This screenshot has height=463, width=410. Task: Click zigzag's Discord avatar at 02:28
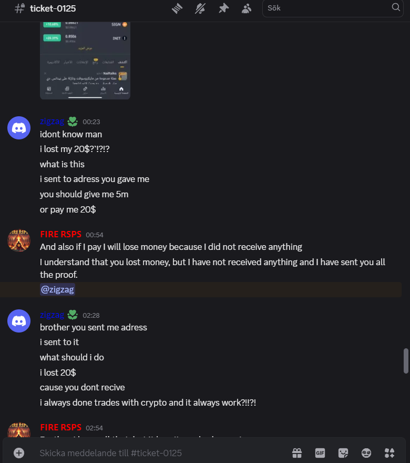coord(19,321)
